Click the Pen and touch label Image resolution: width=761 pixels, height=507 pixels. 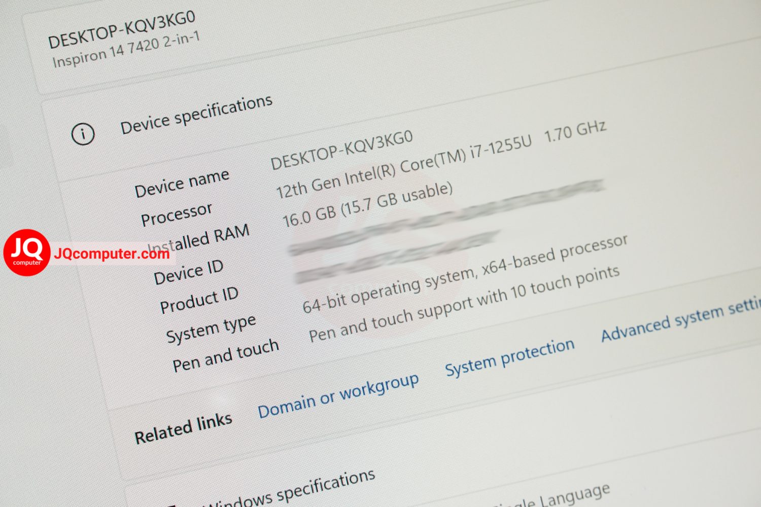226,355
